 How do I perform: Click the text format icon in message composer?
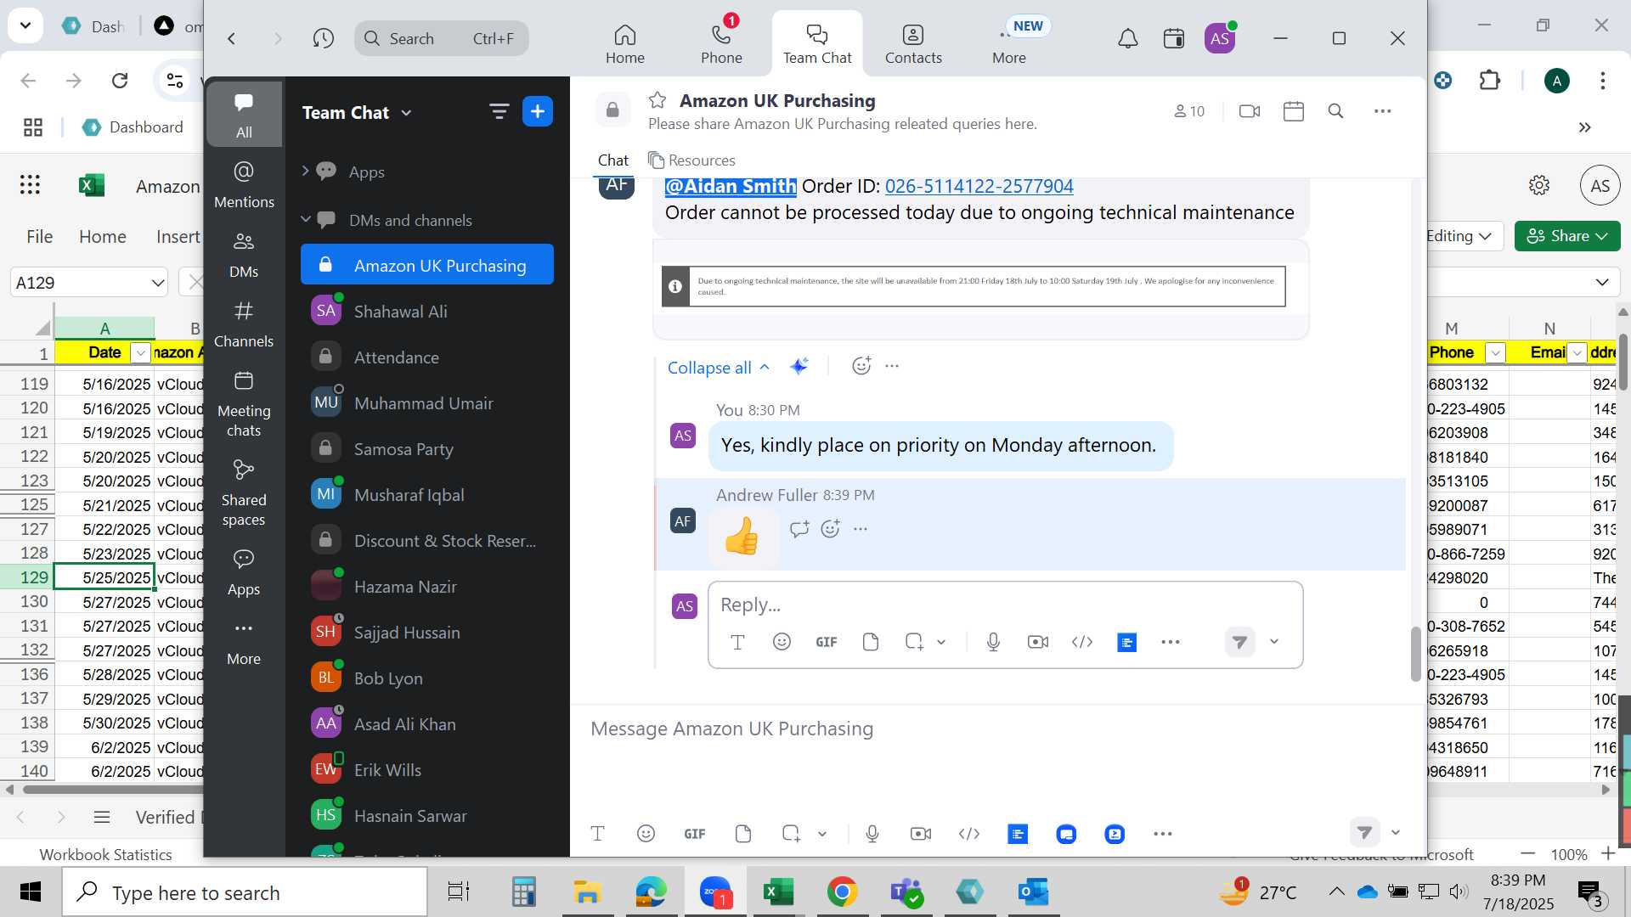[x=598, y=834]
